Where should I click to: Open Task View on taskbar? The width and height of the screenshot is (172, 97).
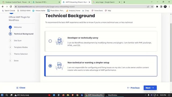11,95
